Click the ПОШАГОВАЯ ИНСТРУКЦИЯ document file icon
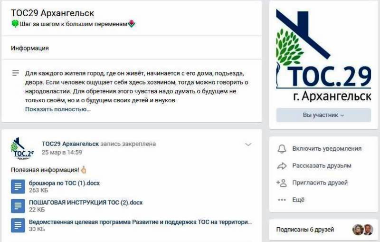Viewport: 380px width, 242px height. tap(18, 206)
